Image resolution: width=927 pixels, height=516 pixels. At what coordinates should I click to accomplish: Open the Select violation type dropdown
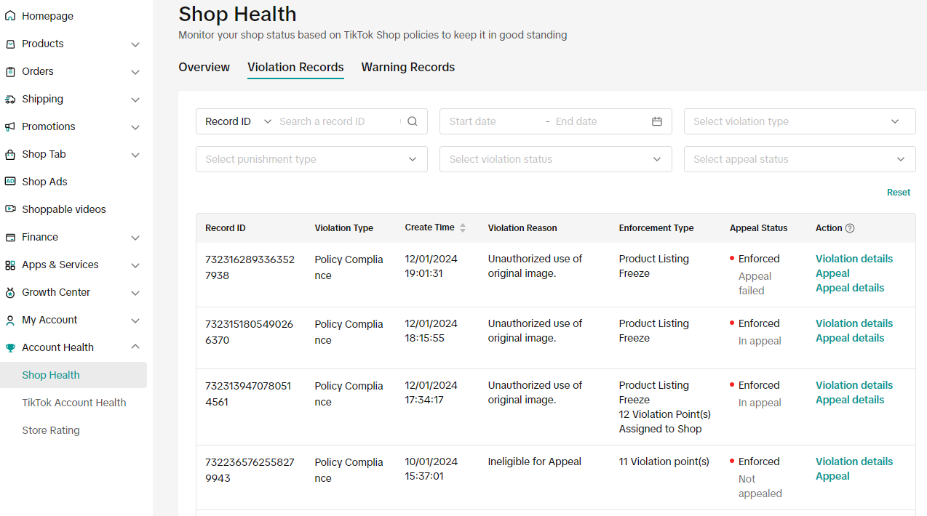(799, 121)
